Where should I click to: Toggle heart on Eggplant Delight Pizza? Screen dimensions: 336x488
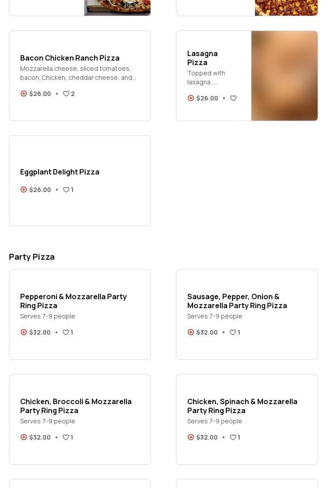point(66,190)
